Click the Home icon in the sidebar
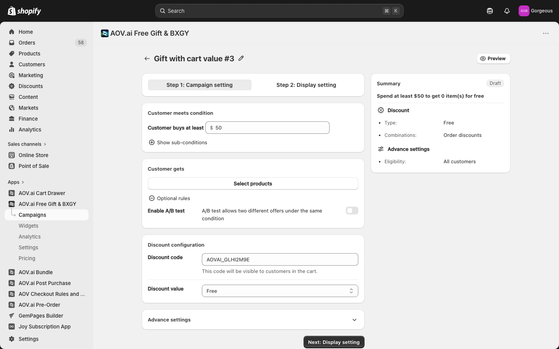 (x=12, y=32)
